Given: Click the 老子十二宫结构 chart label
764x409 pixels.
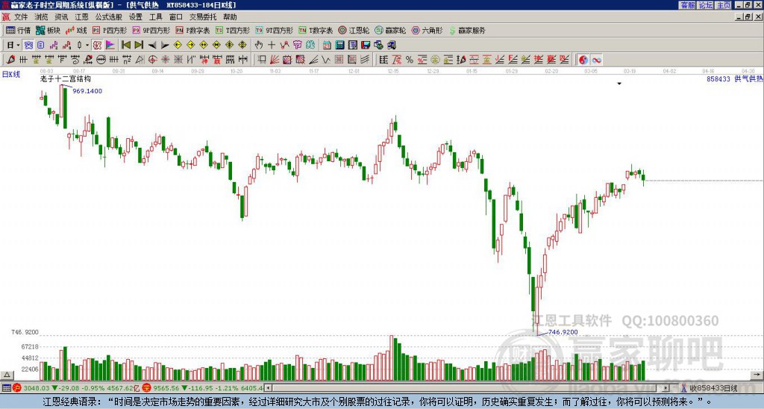Looking at the screenshot, I should point(66,79).
